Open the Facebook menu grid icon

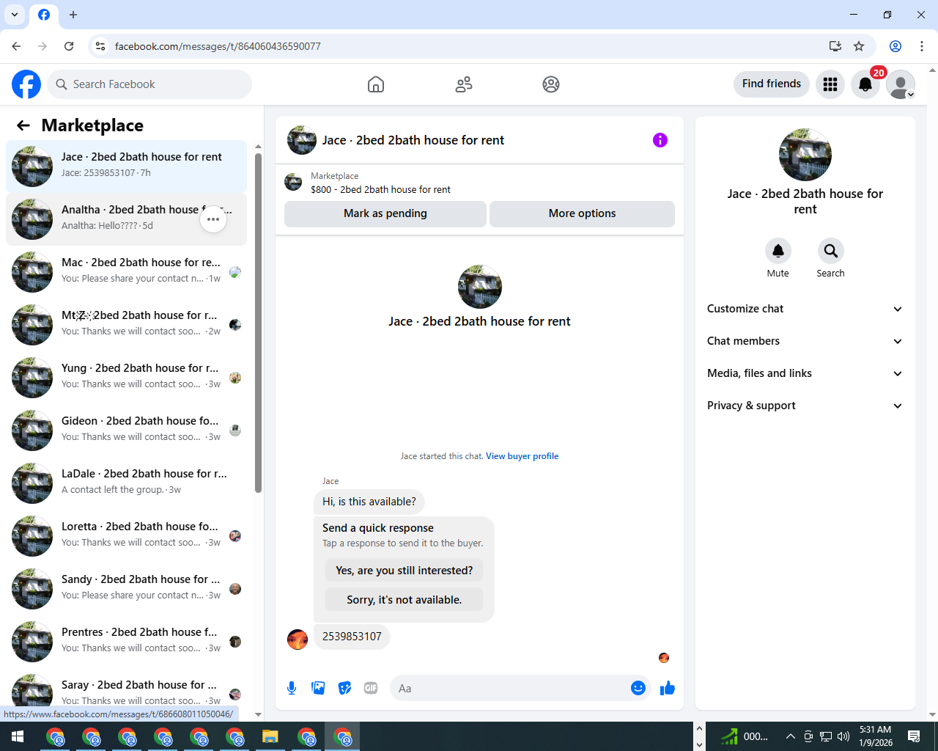pyautogui.click(x=830, y=84)
